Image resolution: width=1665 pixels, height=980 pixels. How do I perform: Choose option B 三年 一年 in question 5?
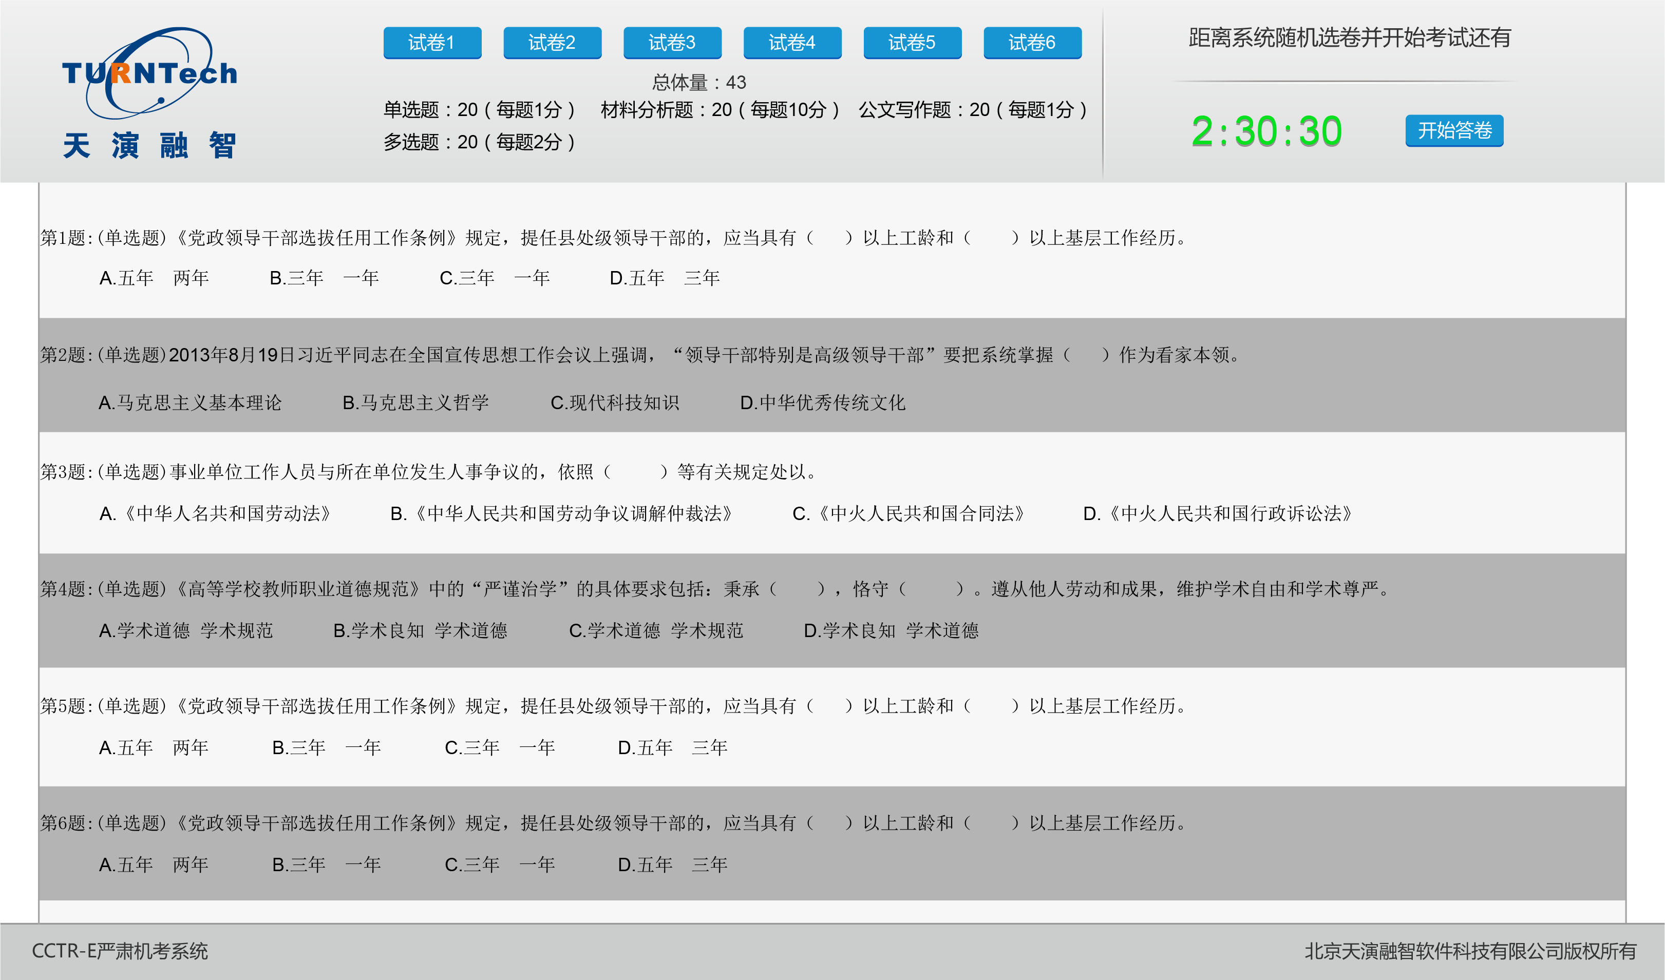pyautogui.click(x=327, y=747)
